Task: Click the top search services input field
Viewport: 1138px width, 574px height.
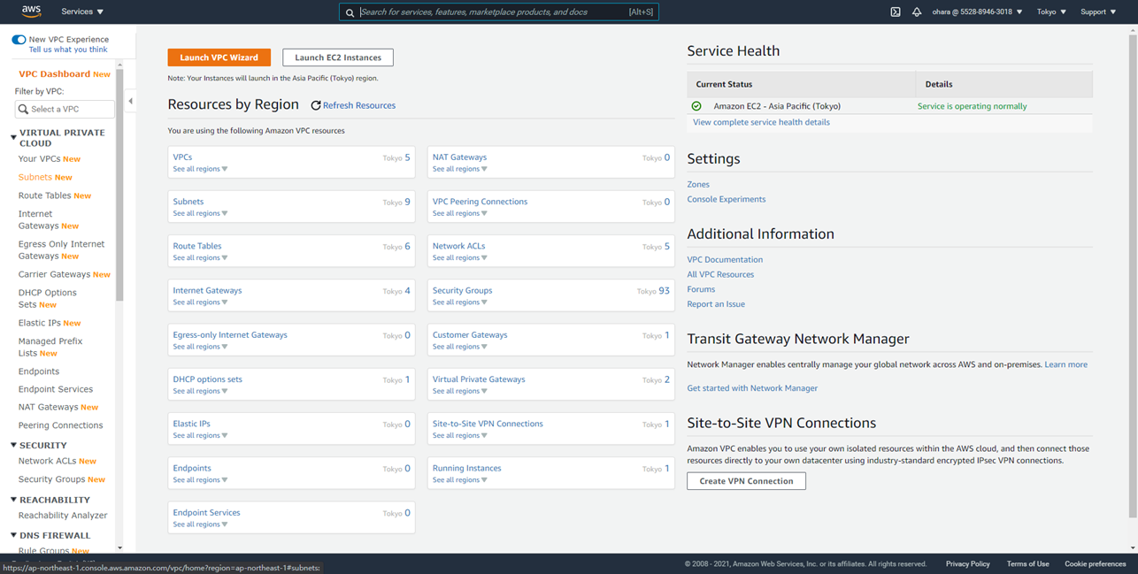Action: click(x=499, y=12)
